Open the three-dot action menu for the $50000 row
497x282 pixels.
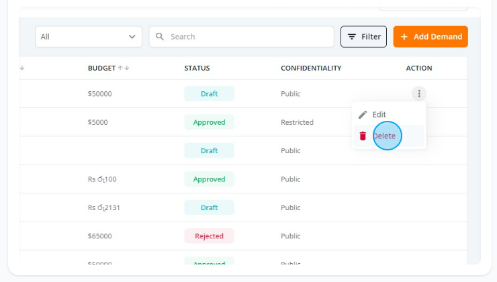pyautogui.click(x=419, y=93)
